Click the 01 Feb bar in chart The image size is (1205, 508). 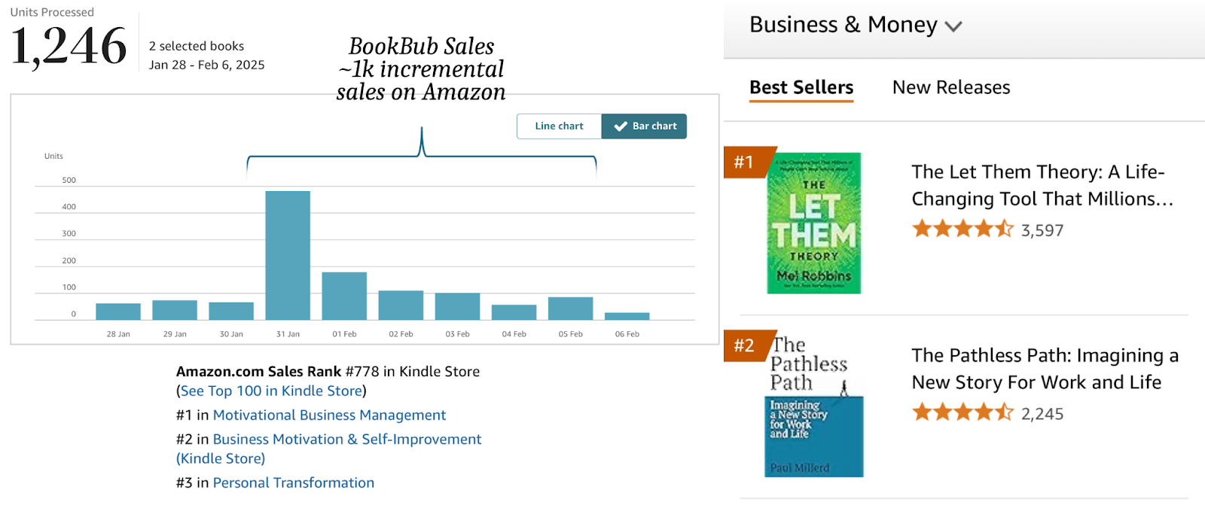click(x=344, y=296)
